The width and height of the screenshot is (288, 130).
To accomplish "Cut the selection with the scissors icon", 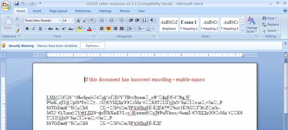I will (x=17, y=18).
